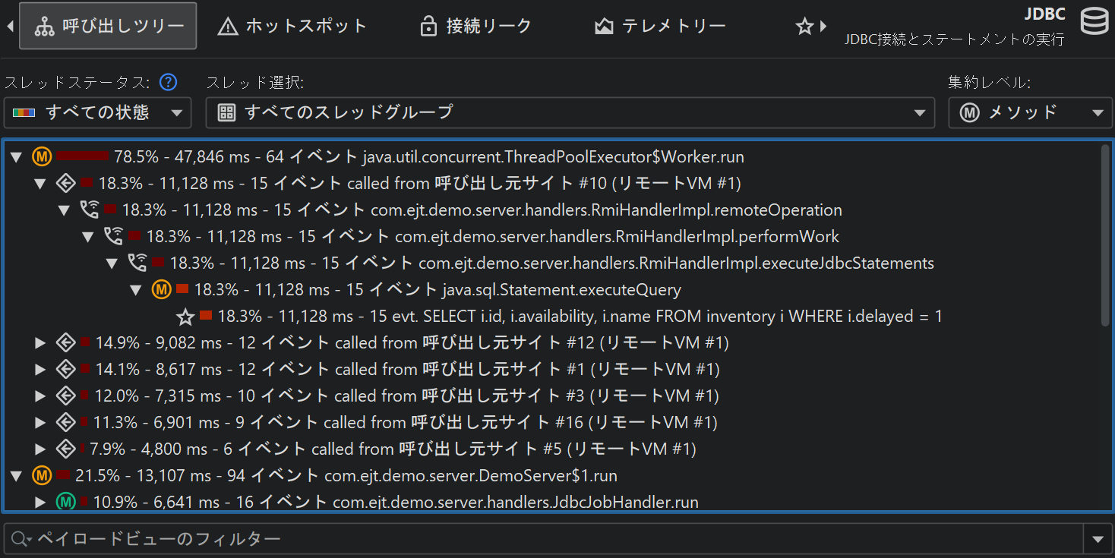The width and height of the screenshot is (1115, 558).
Task: Open the すべてのスレッドグループ dropdown
Action: tap(570, 113)
